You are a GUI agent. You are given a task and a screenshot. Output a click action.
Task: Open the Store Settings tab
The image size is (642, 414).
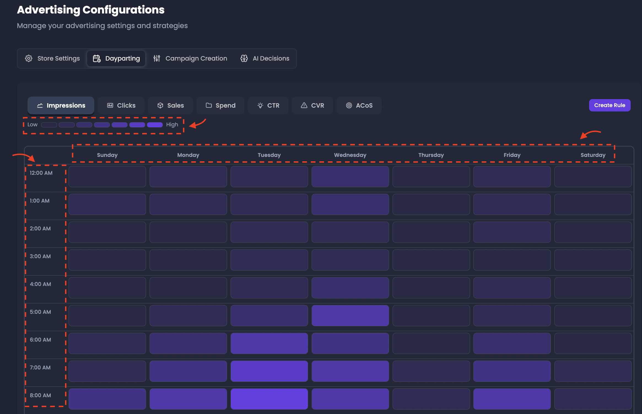[x=52, y=58]
